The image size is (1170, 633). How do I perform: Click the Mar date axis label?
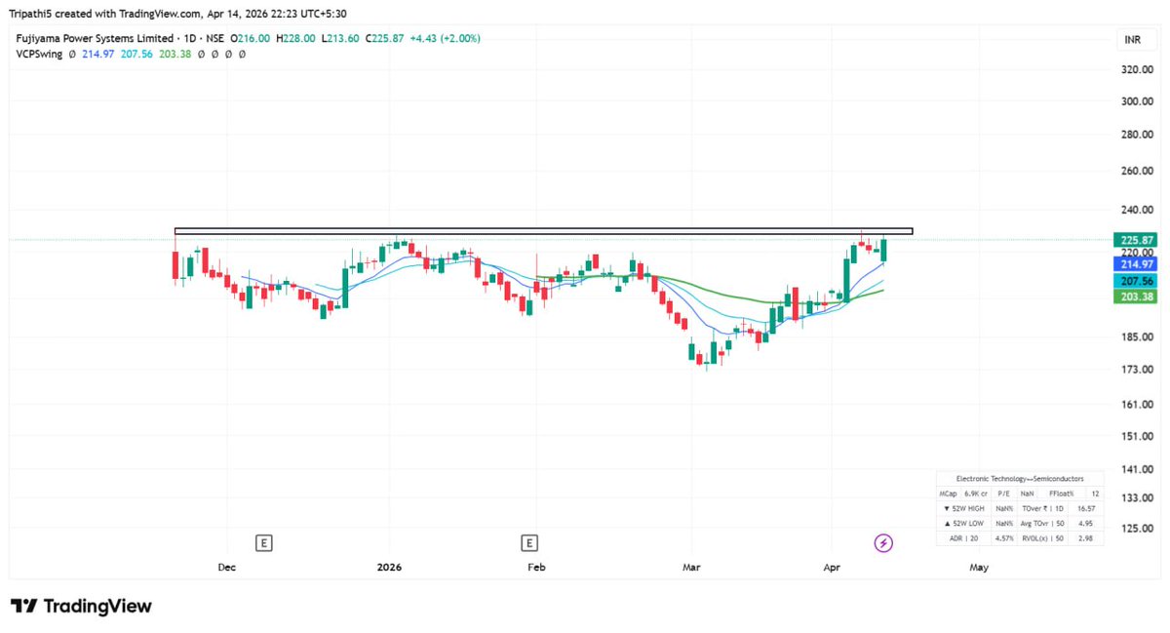point(691,567)
